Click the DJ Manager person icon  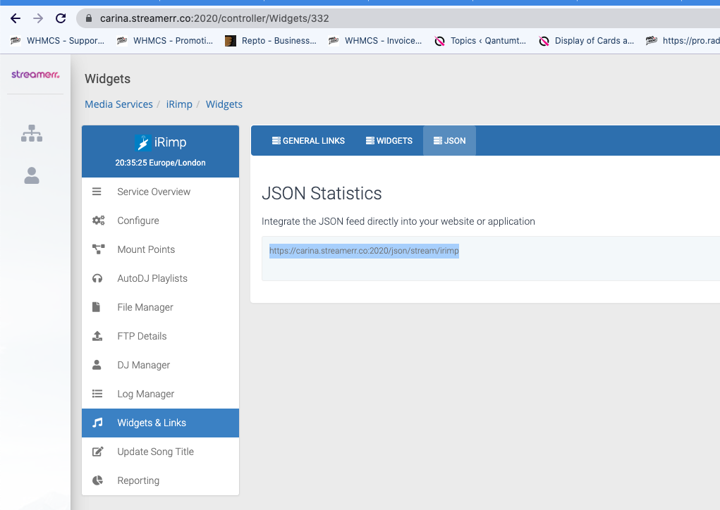tap(97, 365)
